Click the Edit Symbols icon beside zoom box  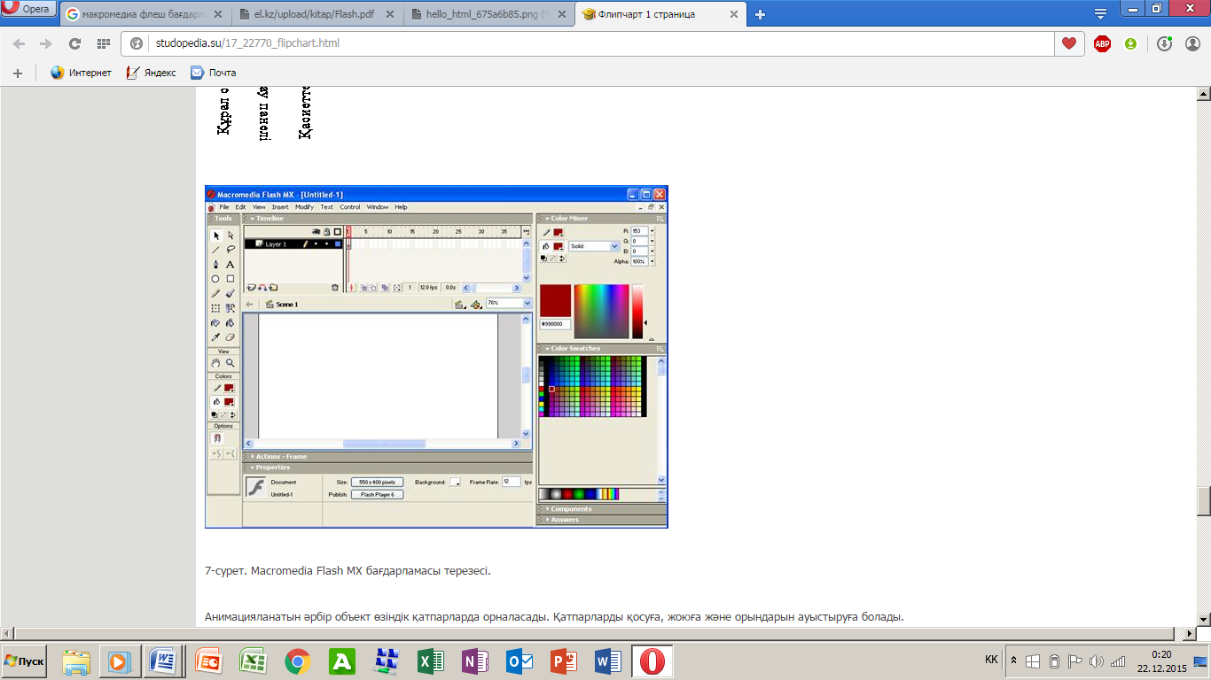476,304
